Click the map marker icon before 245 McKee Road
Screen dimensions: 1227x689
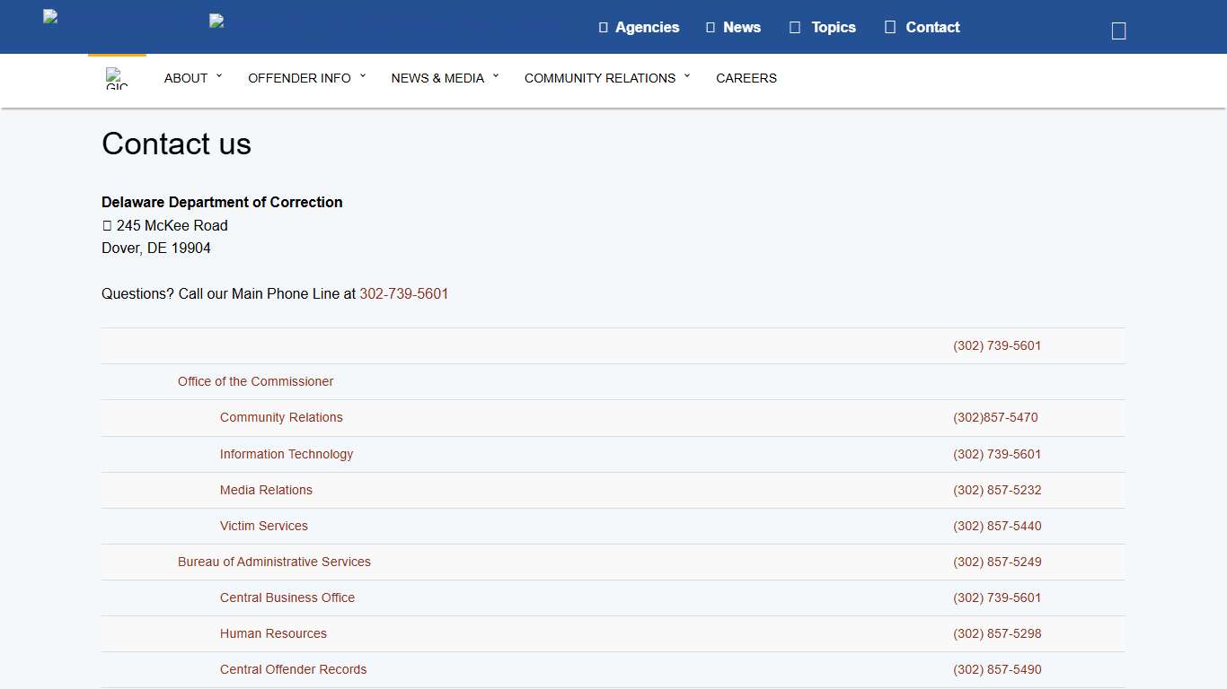coord(107,226)
